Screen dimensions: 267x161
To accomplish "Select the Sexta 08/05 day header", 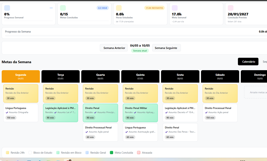I will [x=180, y=76].
